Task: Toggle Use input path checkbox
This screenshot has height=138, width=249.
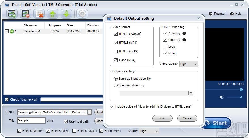Action: tap(66, 121)
